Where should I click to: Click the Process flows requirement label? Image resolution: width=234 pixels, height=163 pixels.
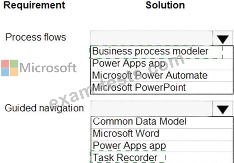(x=36, y=37)
